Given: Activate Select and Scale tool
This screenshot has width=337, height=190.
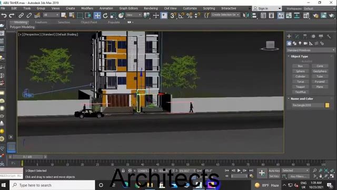Looking at the screenshot, I should pos(113,15).
